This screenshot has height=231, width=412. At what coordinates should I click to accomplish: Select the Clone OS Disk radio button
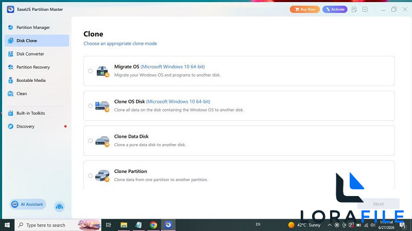tap(91, 106)
